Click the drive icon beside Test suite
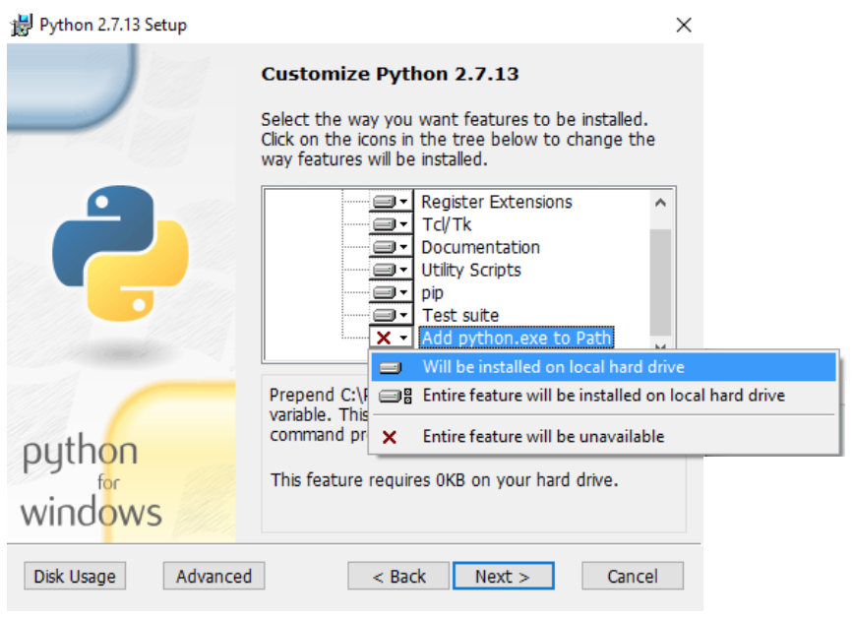Image resolution: width=853 pixels, height=620 pixels. pyautogui.click(x=390, y=315)
